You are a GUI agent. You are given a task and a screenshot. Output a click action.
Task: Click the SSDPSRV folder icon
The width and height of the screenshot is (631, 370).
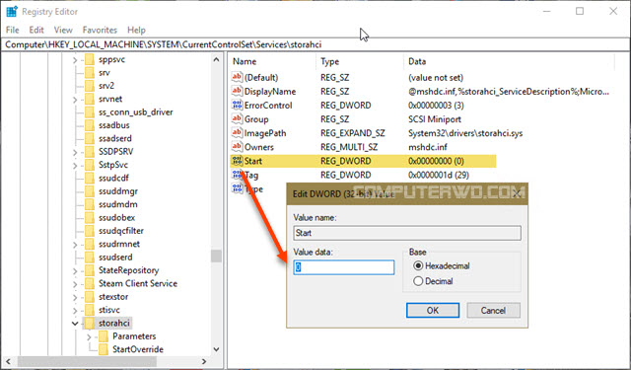click(90, 152)
